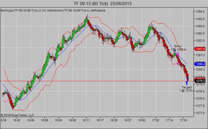Click the 16:28 time axis label

point(114,120)
